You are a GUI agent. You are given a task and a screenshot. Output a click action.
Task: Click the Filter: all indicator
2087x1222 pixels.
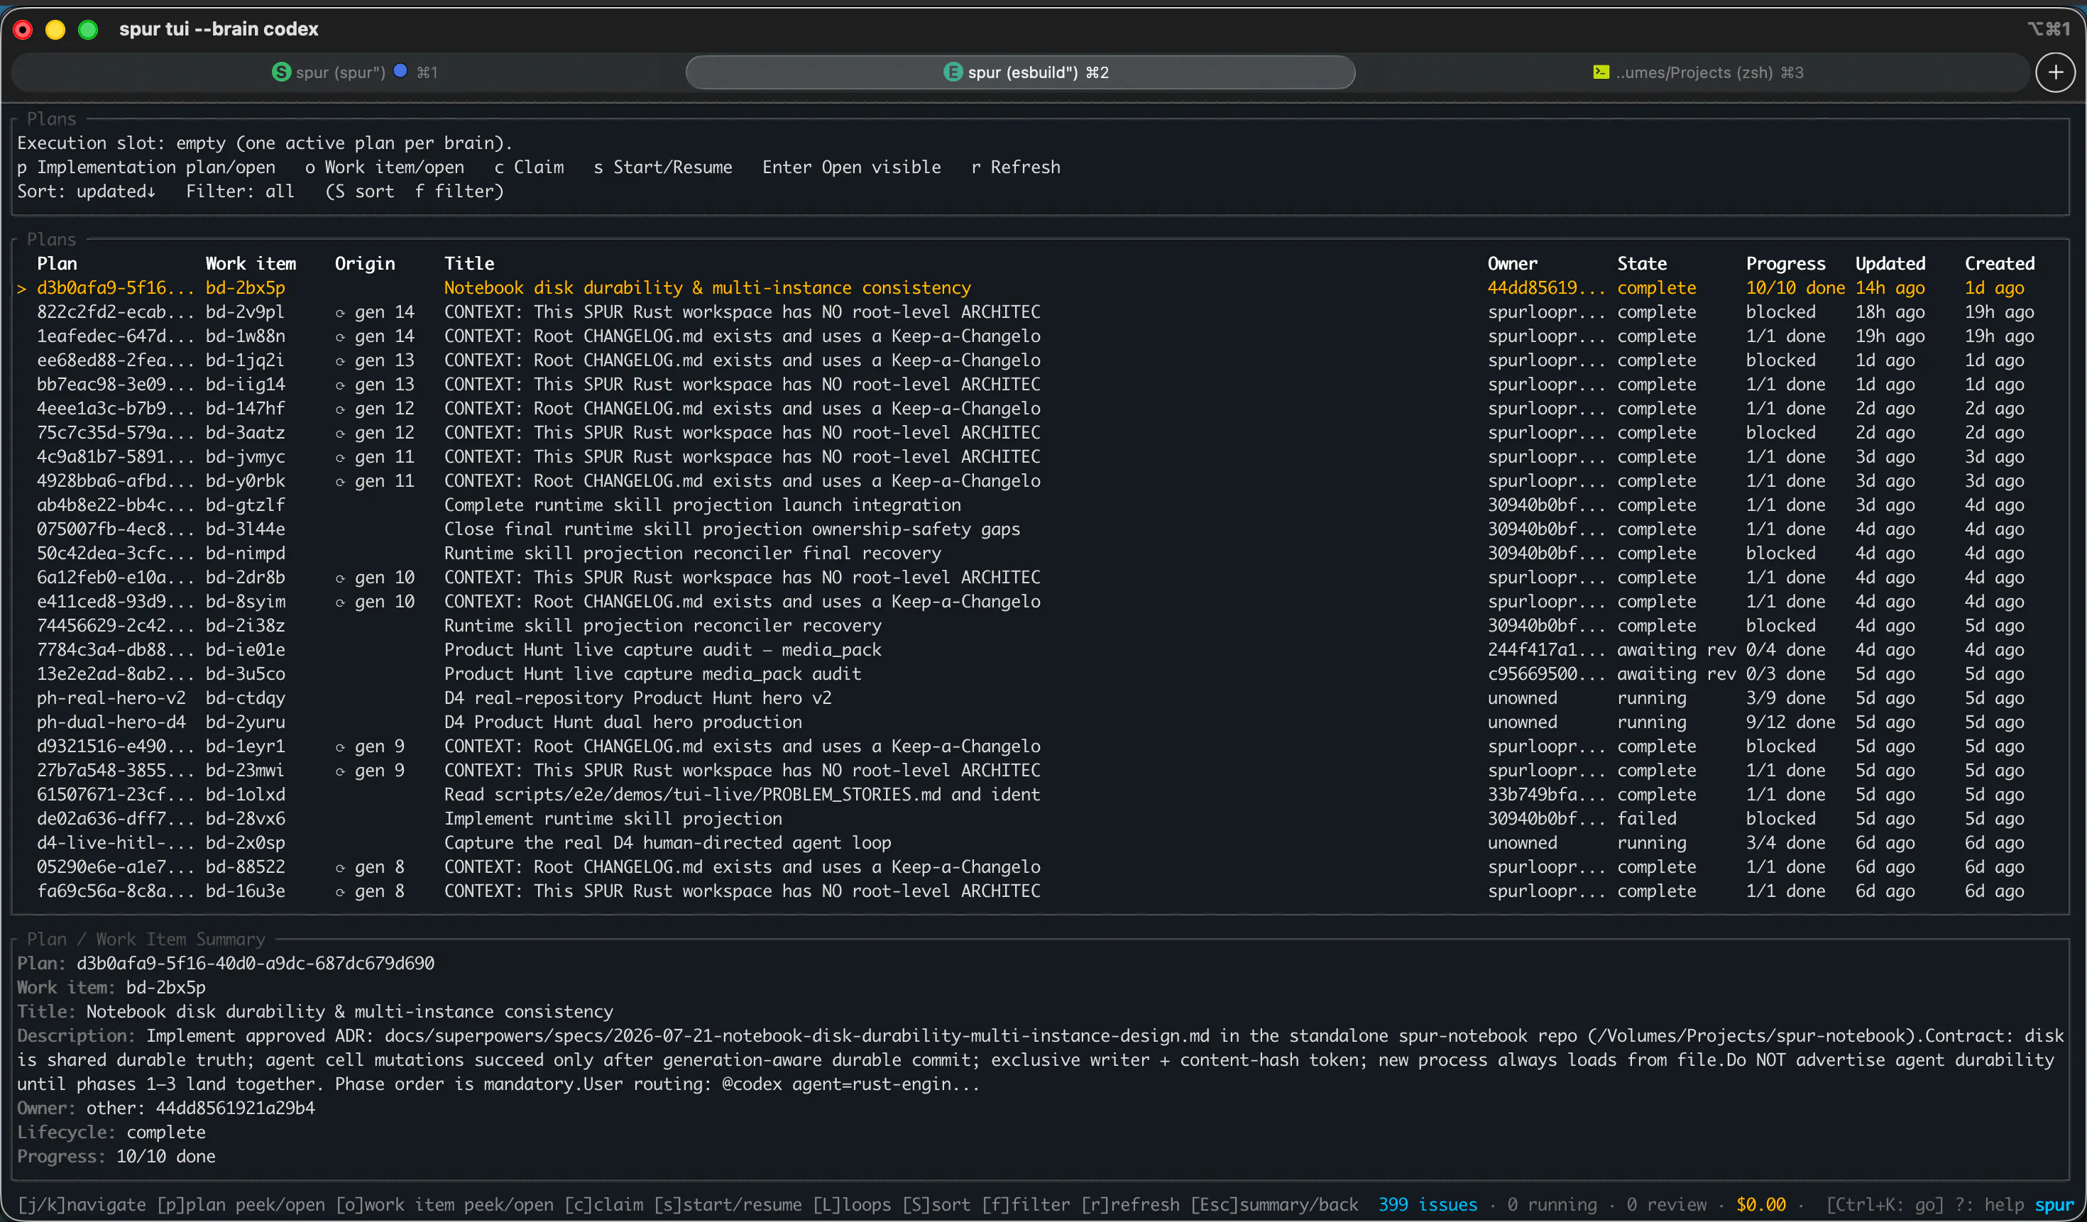(x=240, y=192)
